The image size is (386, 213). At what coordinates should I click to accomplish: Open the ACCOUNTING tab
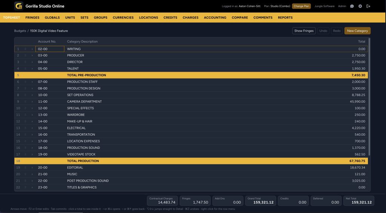215,17
